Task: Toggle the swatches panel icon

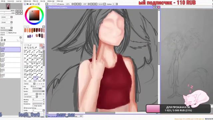Action: pyautogui.click(x=36, y=4)
